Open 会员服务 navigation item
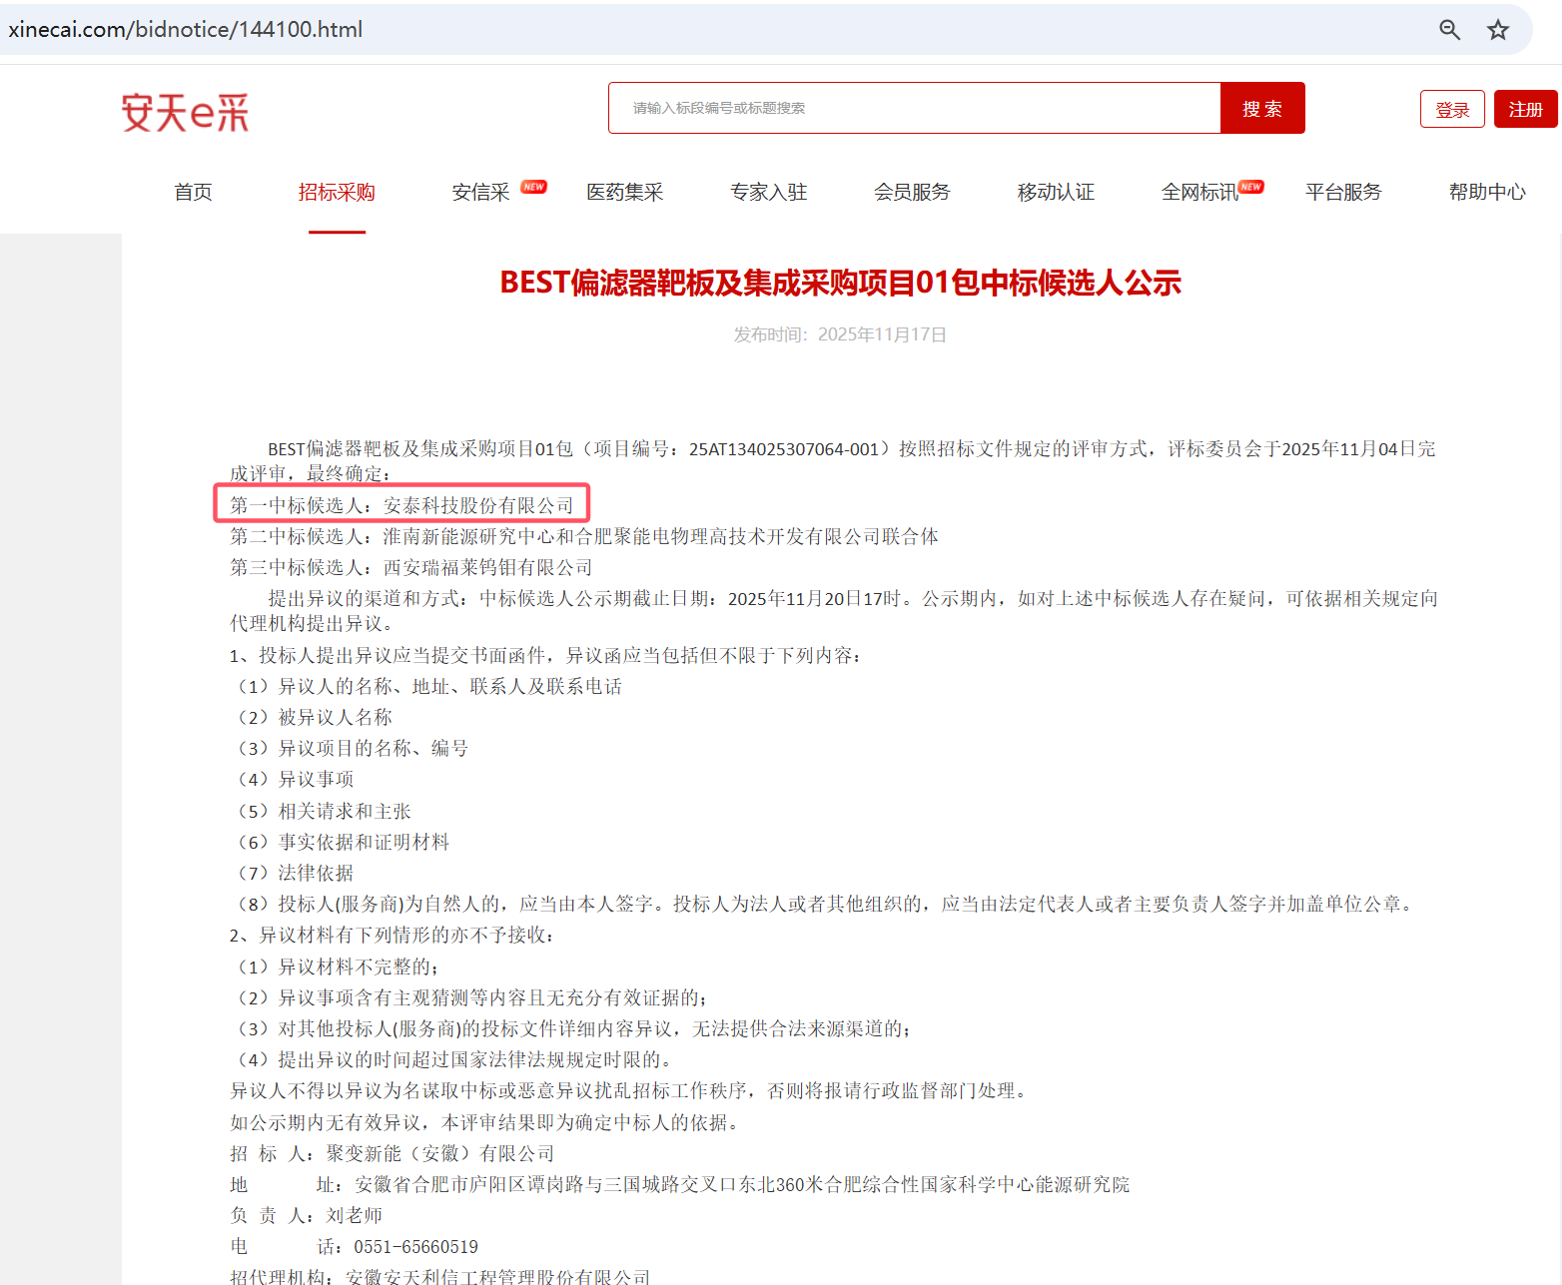The image size is (1562, 1285). pyautogui.click(x=912, y=192)
